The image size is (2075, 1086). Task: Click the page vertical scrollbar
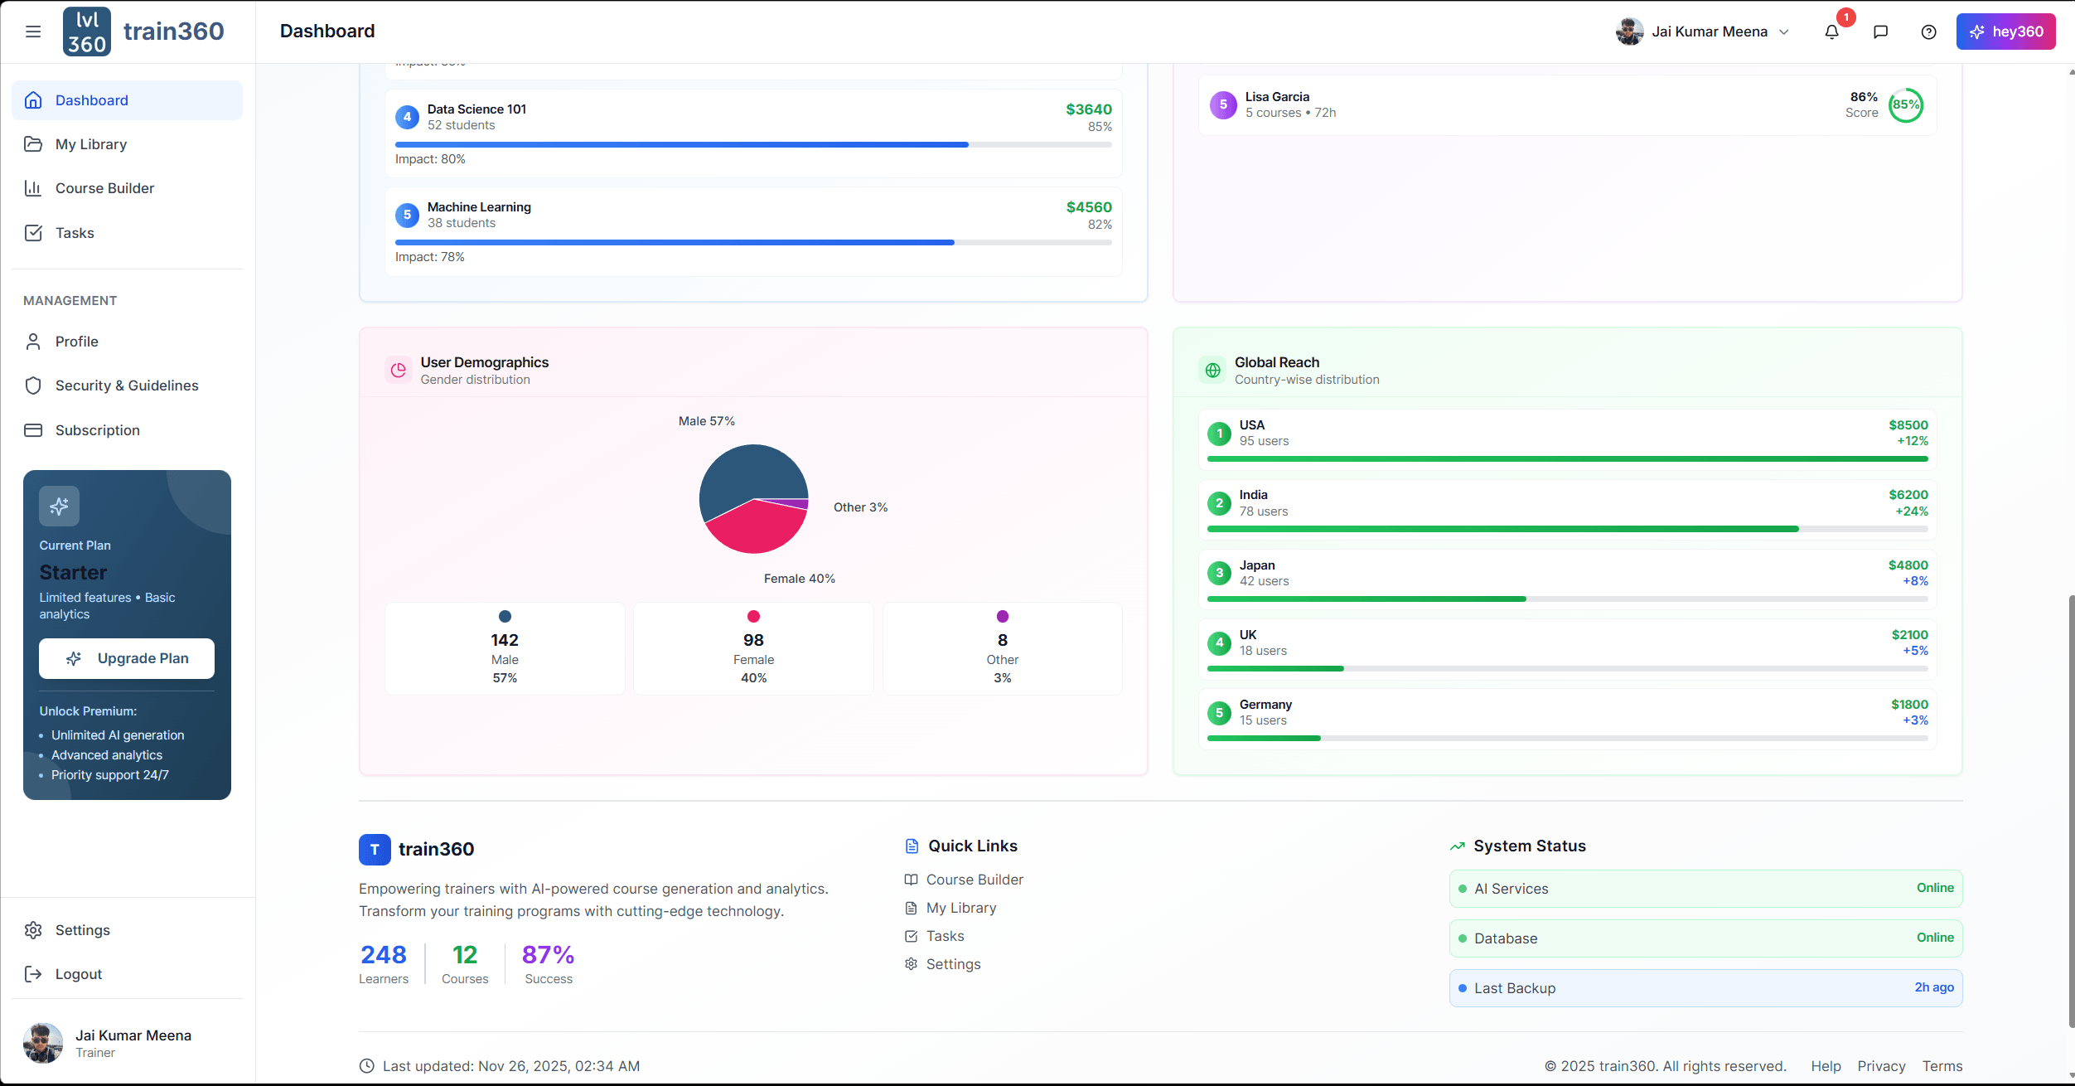pyautogui.click(x=2070, y=812)
